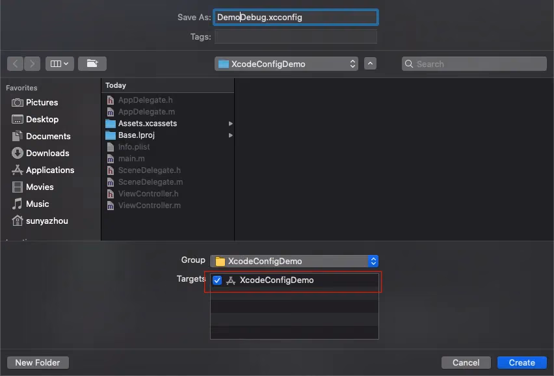Open Downloads from the sidebar

pyautogui.click(x=47, y=154)
